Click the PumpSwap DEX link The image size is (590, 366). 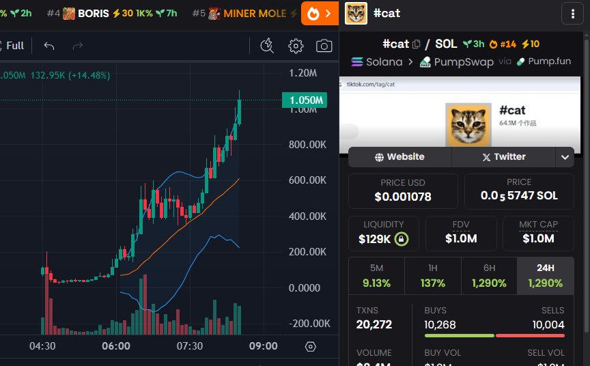[456, 61]
